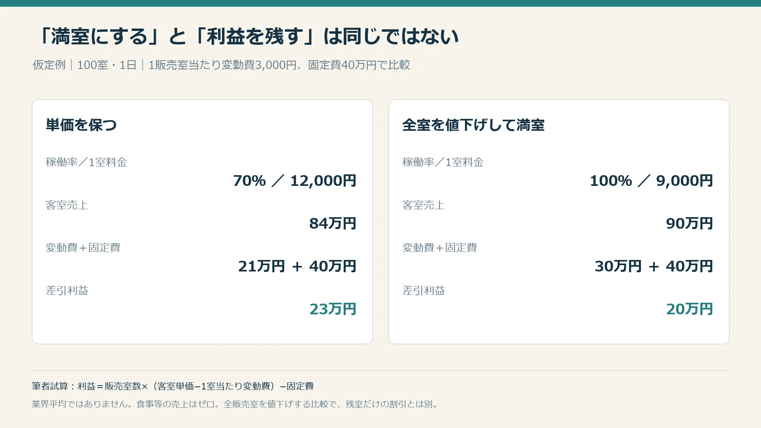The image size is (761, 428).
Task: Click 変動費＋固定費 label in 単価を保つ card
Action: pos(83,248)
